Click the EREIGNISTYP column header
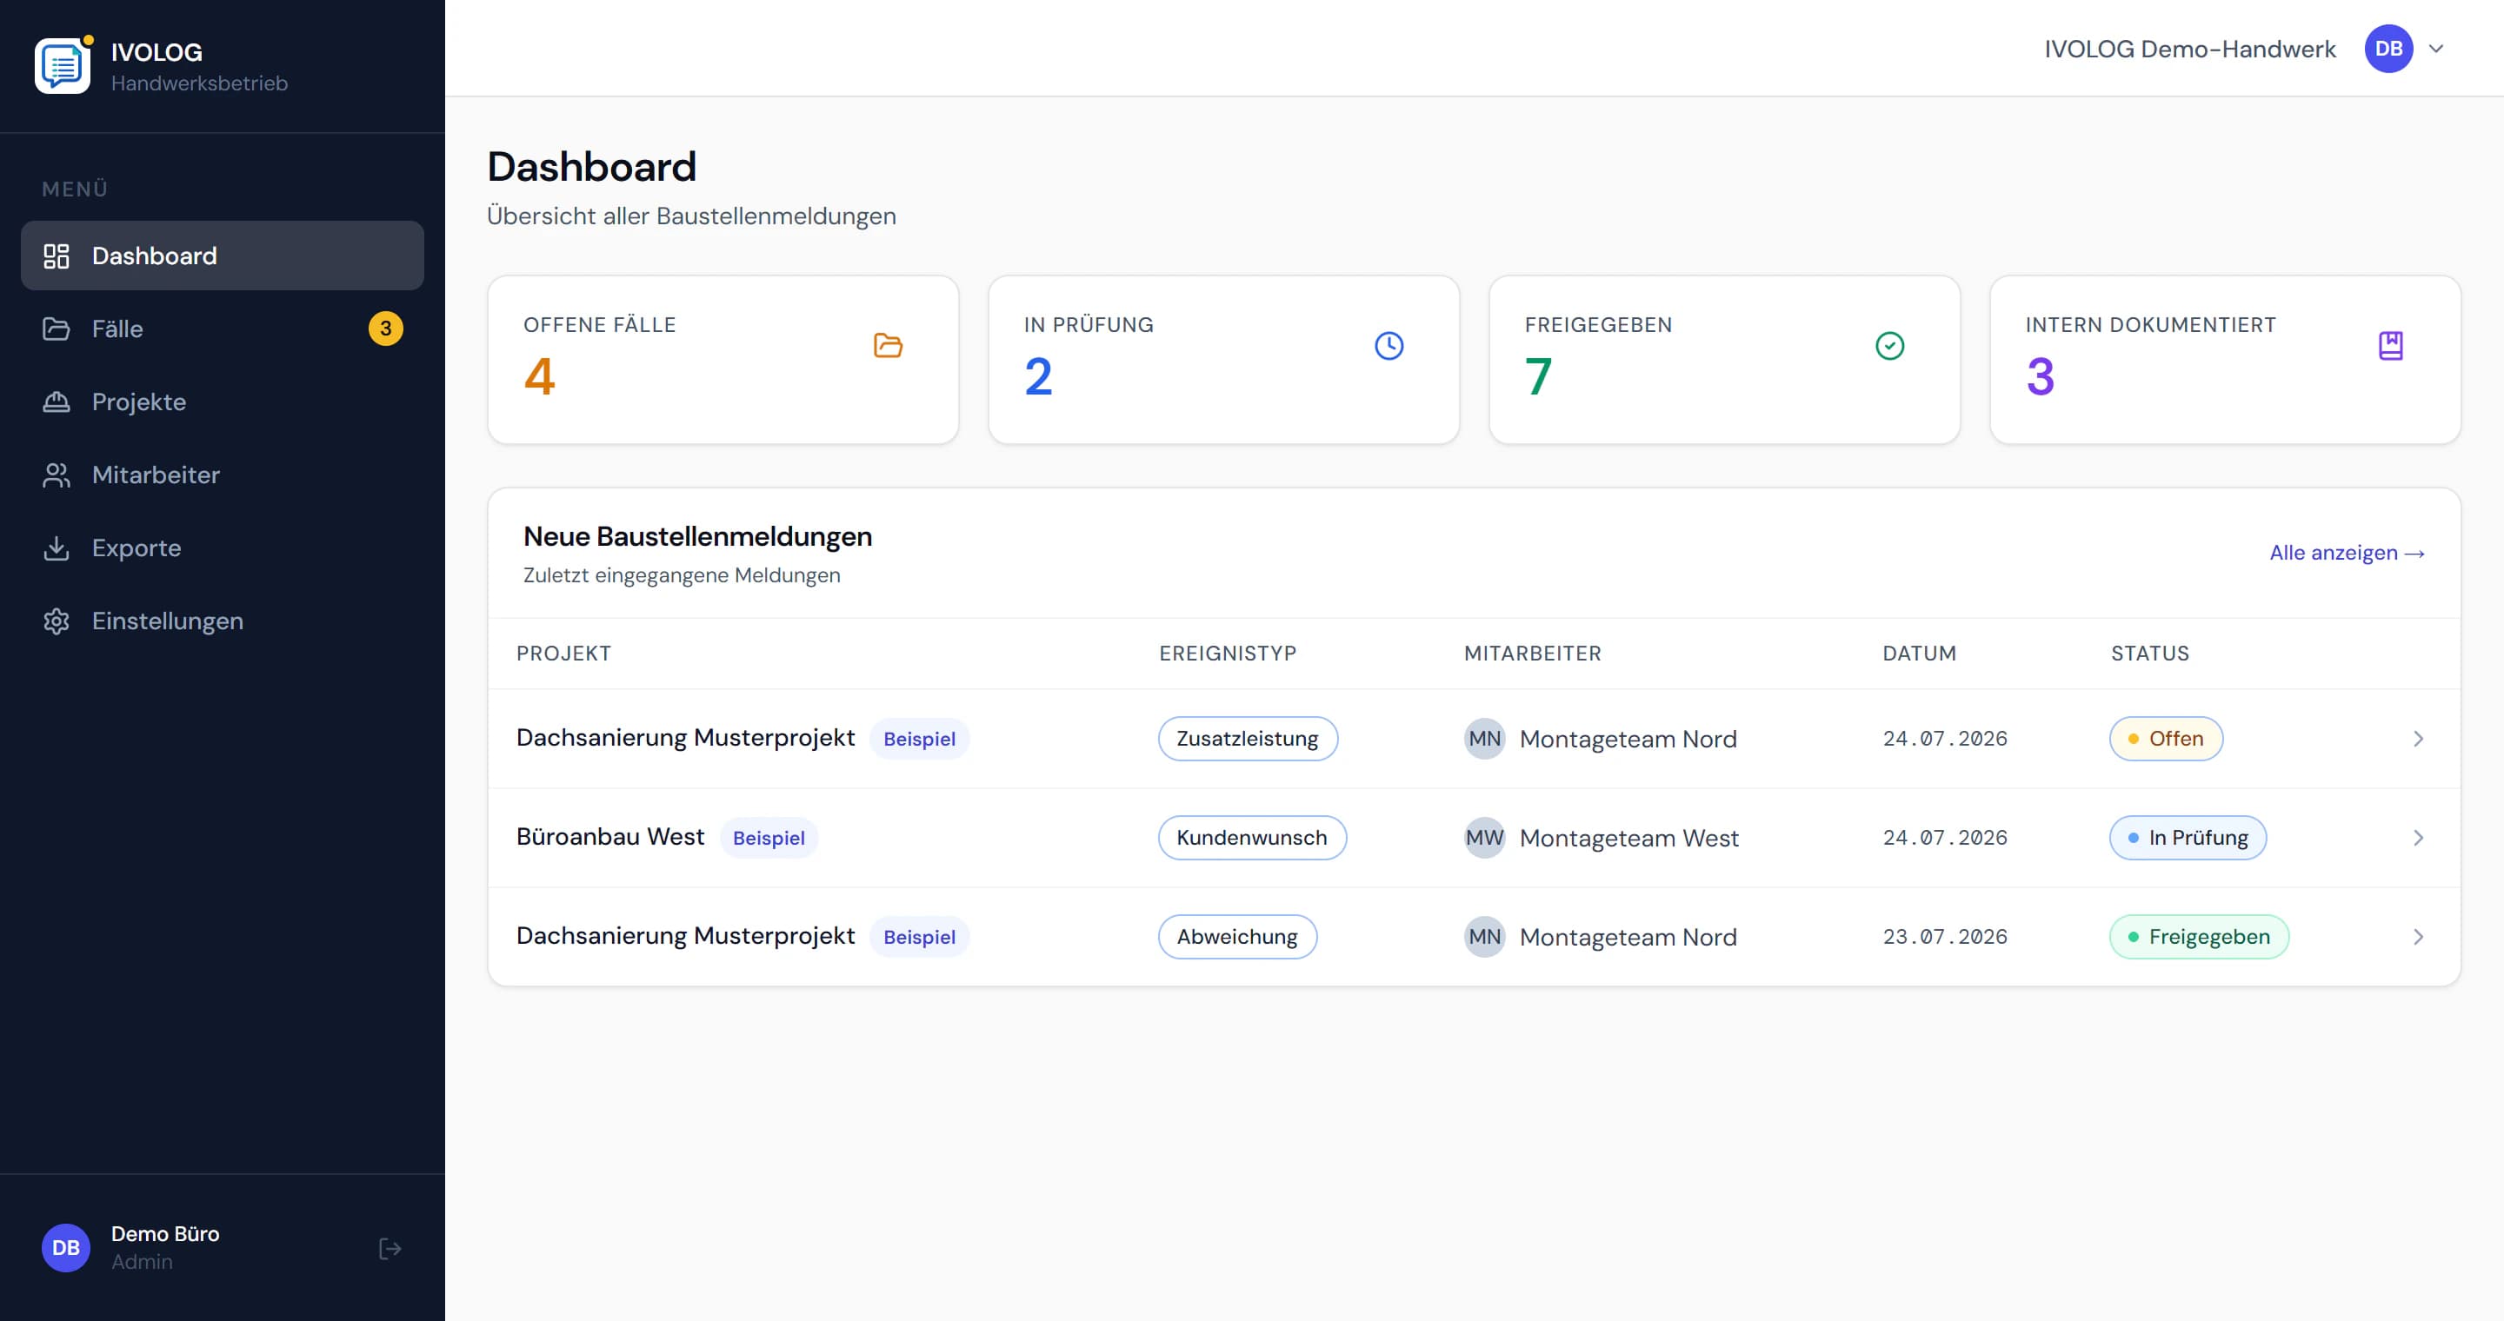This screenshot has height=1321, width=2504. tap(1228, 654)
